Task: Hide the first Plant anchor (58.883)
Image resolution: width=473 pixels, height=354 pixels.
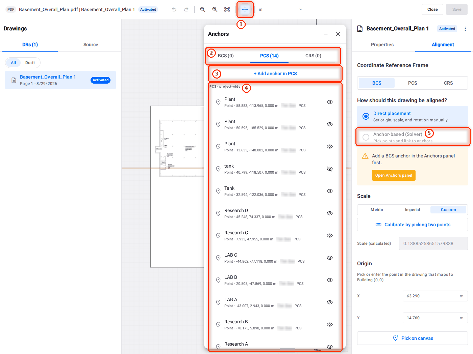Action: point(330,102)
